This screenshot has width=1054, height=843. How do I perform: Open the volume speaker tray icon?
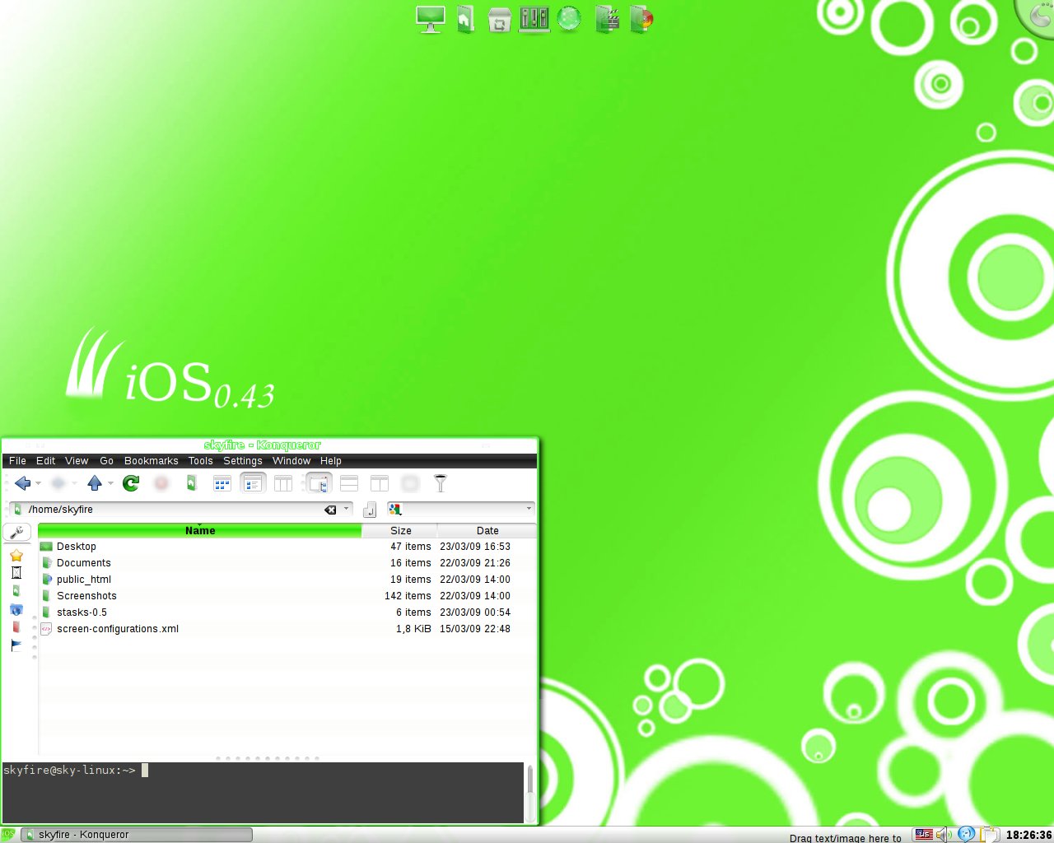[944, 835]
